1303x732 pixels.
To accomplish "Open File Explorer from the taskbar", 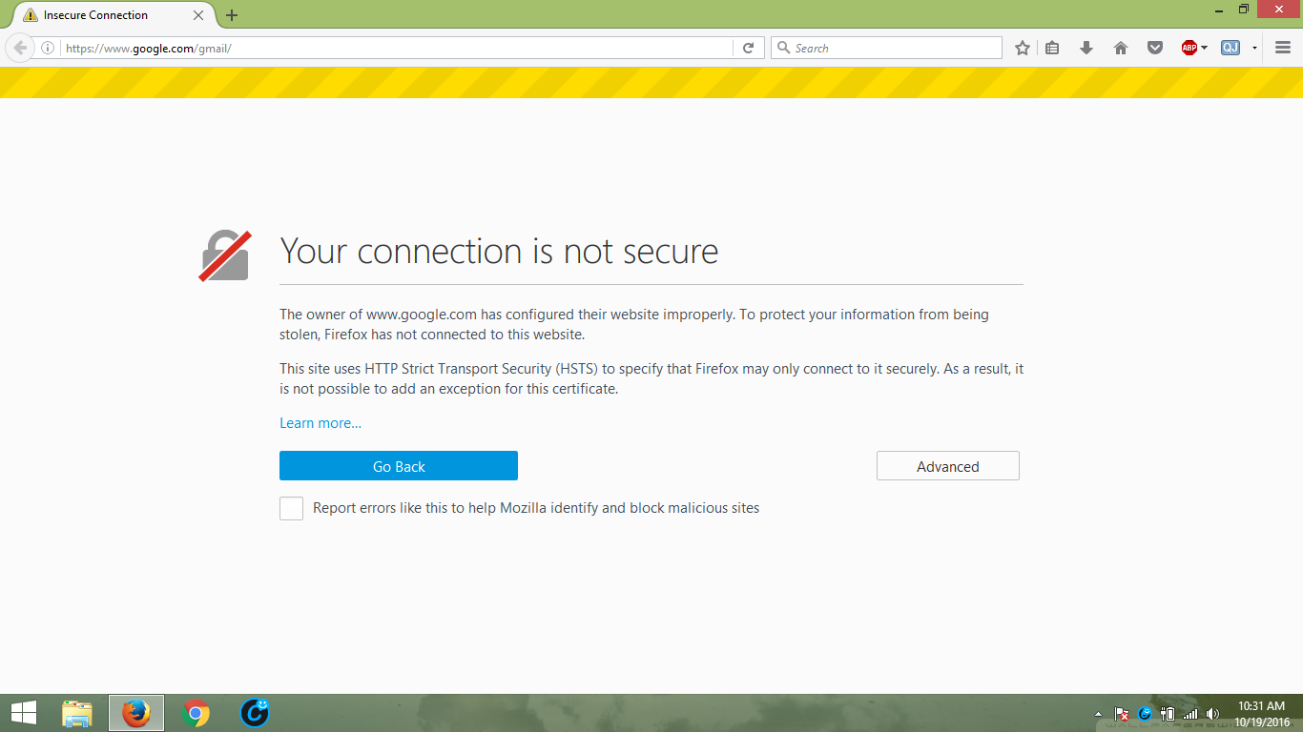I will [x=77, y=713].
